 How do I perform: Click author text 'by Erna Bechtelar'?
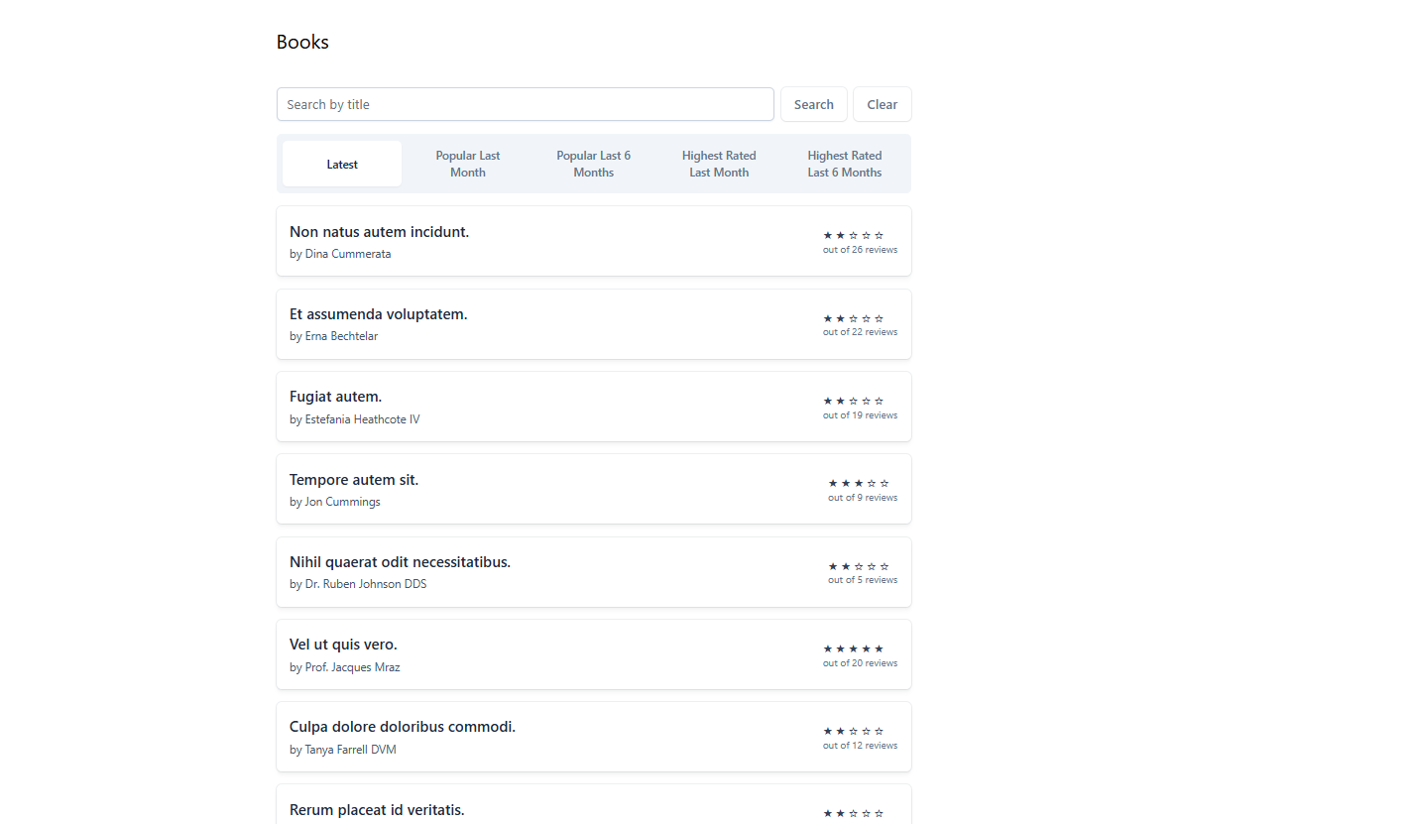pos(333,336)
